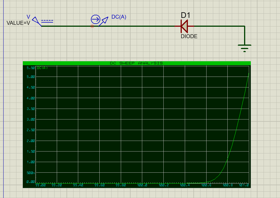The image size is (280, 198).
Task: Click the ground terminal symbol
Action: pyautogui.click(x=244, y=48)
